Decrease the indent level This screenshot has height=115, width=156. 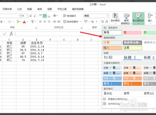point(55,22)
